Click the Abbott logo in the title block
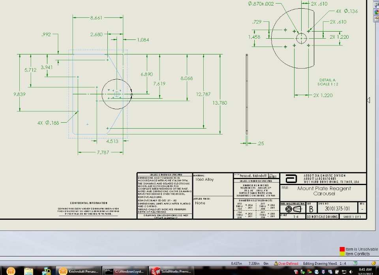Image resolution: width=379 pixels, height=275 pixels. click(x=291, y=179)
